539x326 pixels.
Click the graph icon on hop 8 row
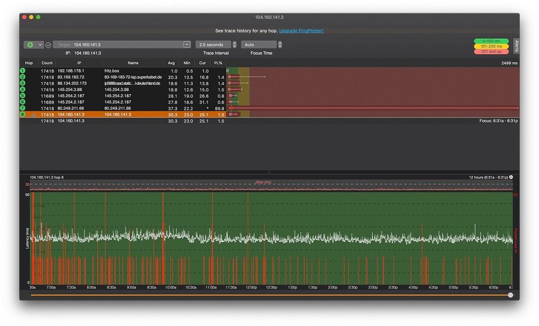pos(33,115)
